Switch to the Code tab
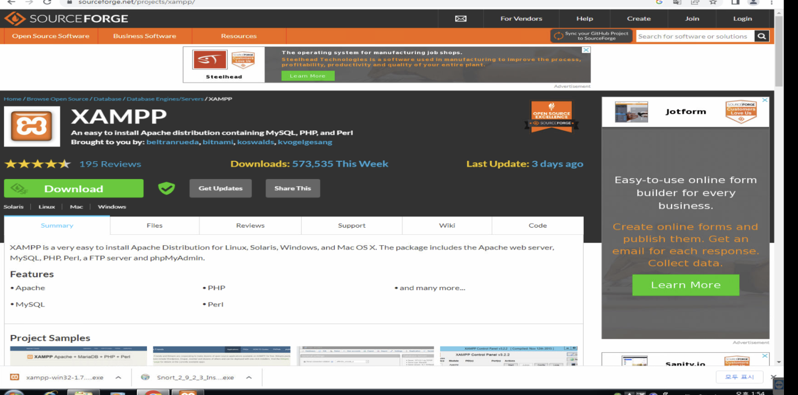Screen dimensions: 798x395 (538, 226)
